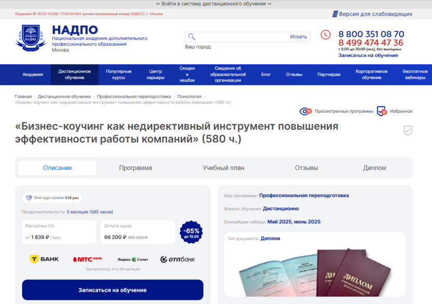Switch to the Учебный план tab
The height and width of the screenshot is (304, 432).
[x=223, y=168]
